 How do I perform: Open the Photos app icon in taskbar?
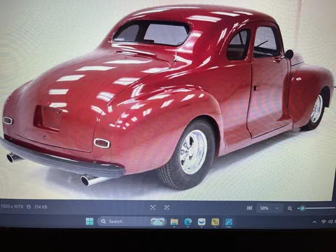coord(229,222)
